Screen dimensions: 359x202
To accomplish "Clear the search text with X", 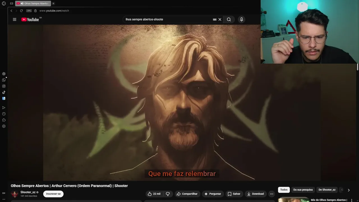I will click(x=220, y=19).
